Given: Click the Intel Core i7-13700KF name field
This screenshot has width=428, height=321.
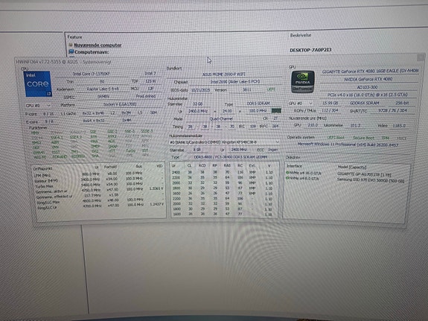Looking at the screenshot, I should coord(92,74).
